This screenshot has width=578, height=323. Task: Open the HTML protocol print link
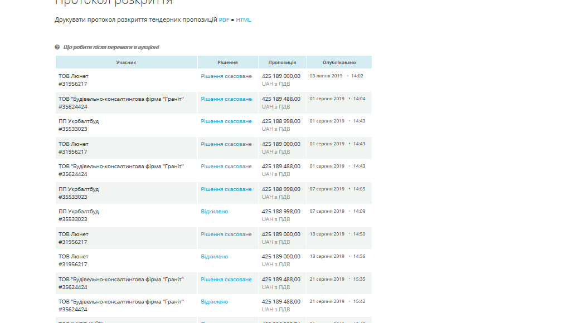[x=243, y=20]
